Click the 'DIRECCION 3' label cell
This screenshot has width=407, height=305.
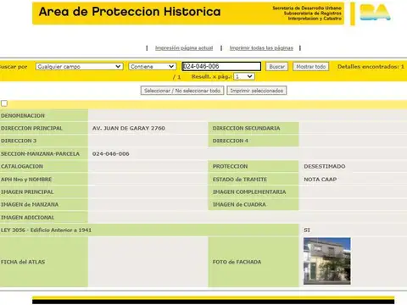[44, 141]
